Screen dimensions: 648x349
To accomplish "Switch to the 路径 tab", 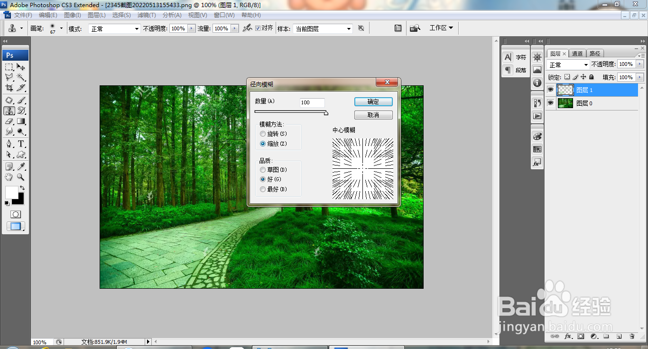I will 594,54.
